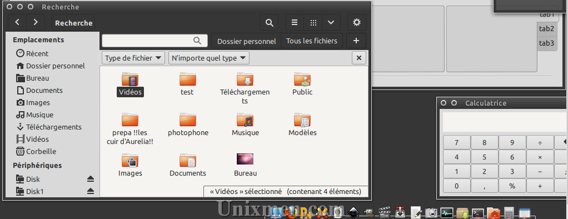Click the Recherche path button

pyautogui.click(x=73, y=22)
